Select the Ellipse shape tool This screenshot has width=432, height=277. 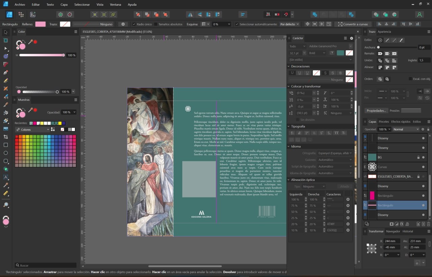[x=5, y=153]
